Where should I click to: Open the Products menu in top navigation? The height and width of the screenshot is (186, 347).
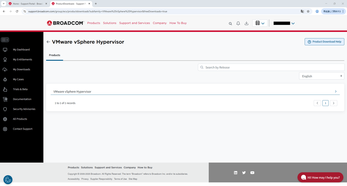(x=94, y=23)
